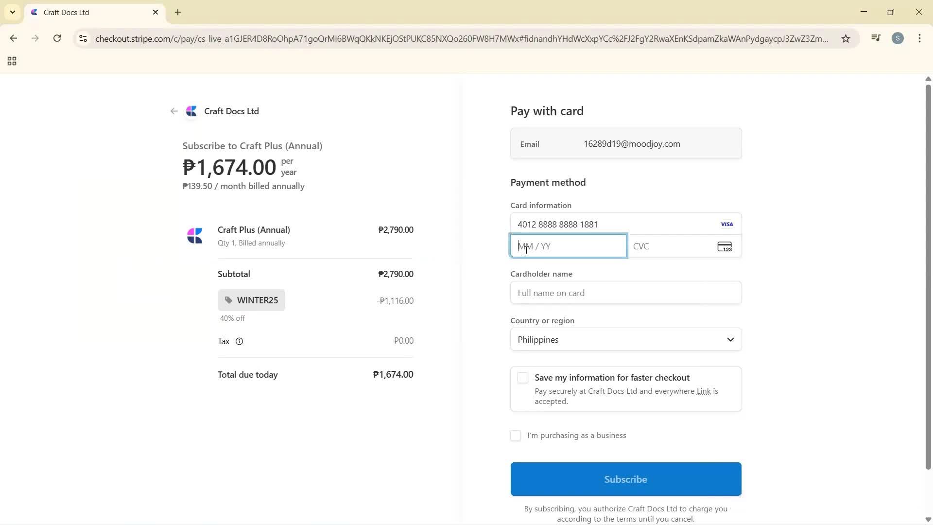Click the card scan icon beside CVC

725,246
